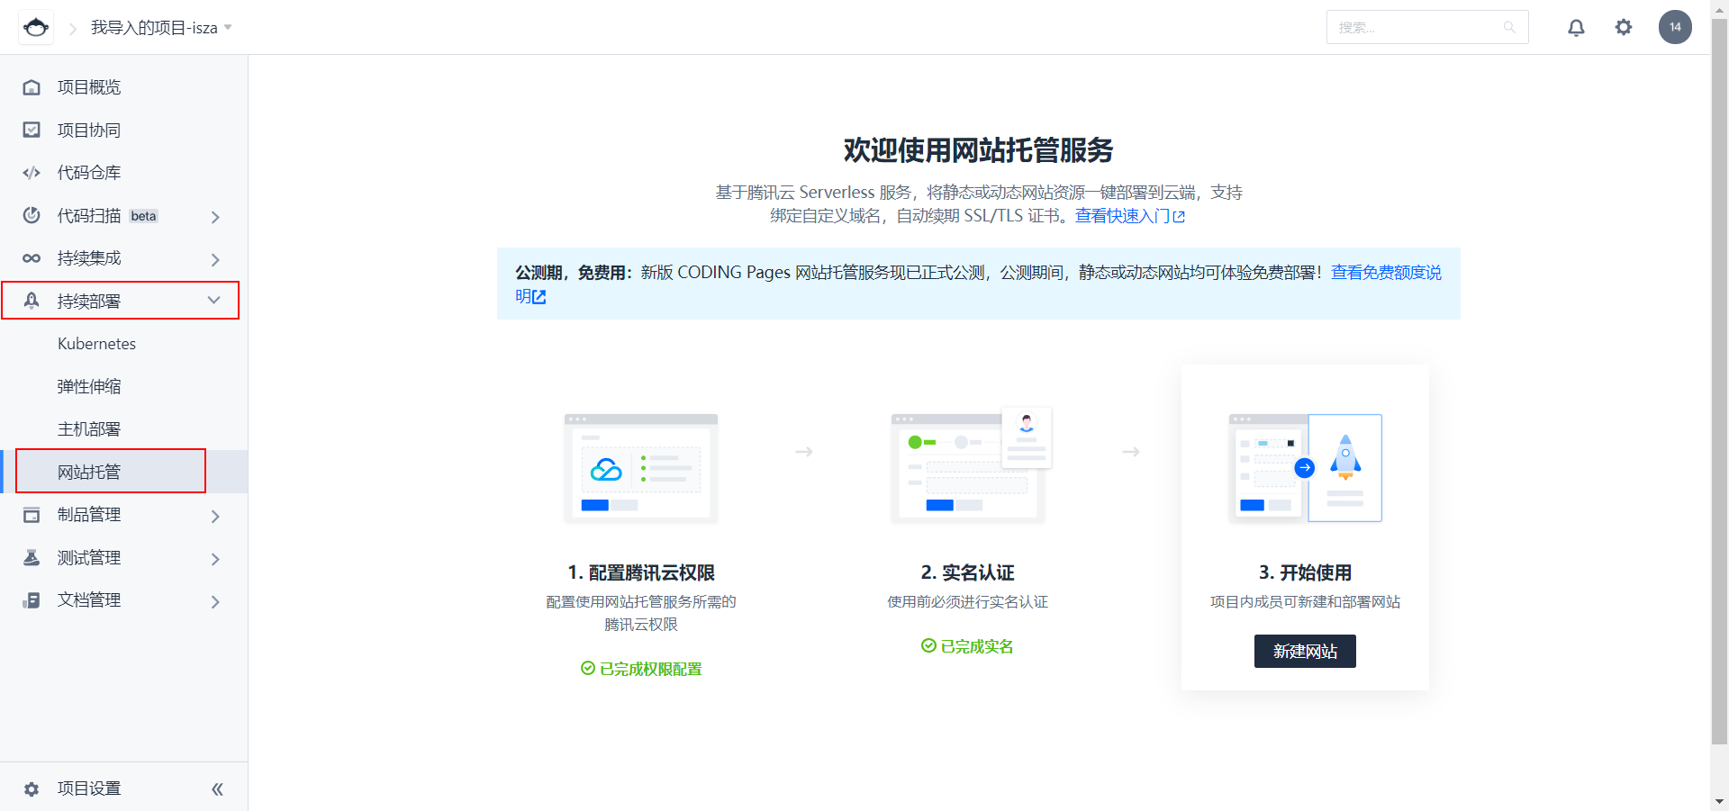
Task: Click the 持续集成 infinity icon
Action: pyautogui.click(x=32, y=258)
